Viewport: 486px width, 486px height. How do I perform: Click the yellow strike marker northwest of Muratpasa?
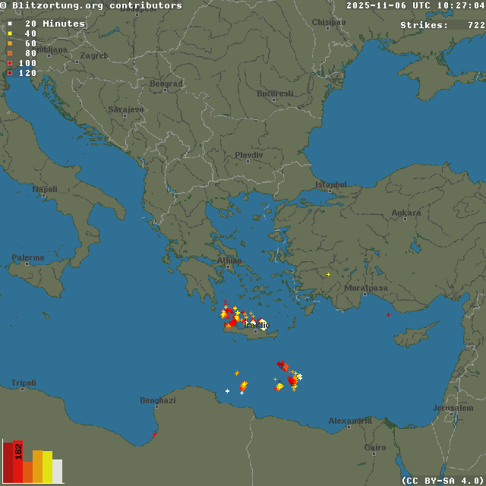tap(328, 274)
